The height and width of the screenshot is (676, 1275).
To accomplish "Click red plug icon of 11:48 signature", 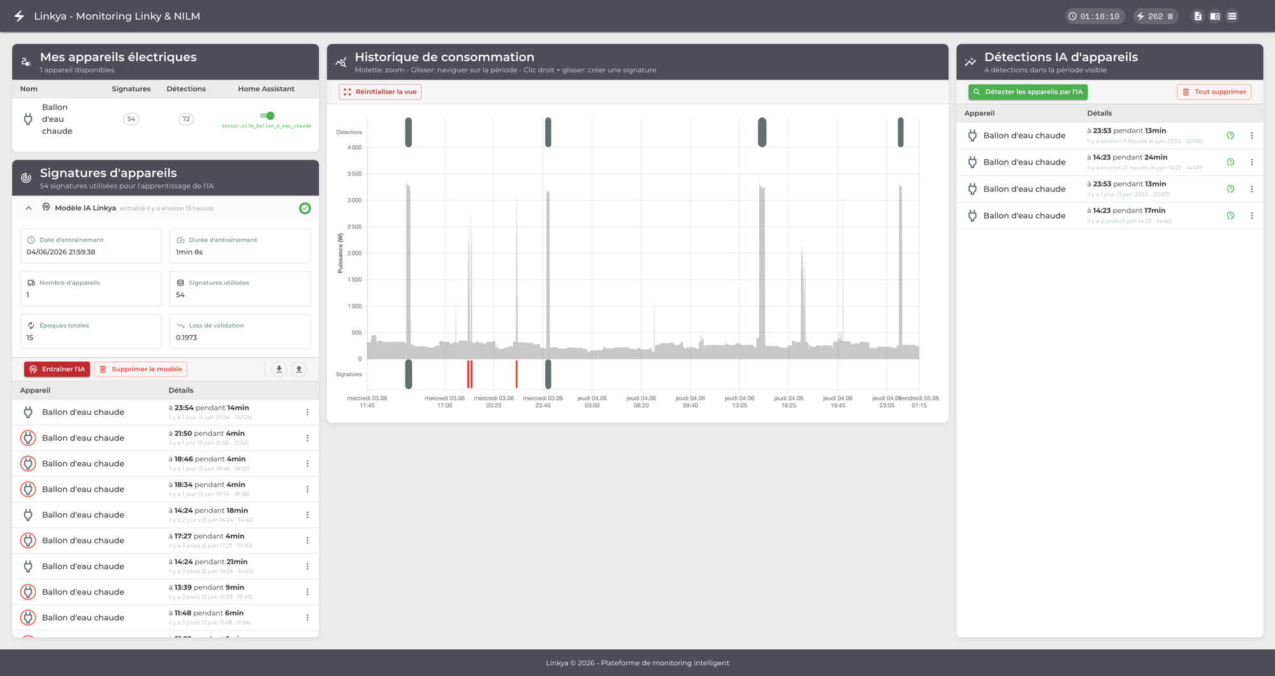I will 28,618.
